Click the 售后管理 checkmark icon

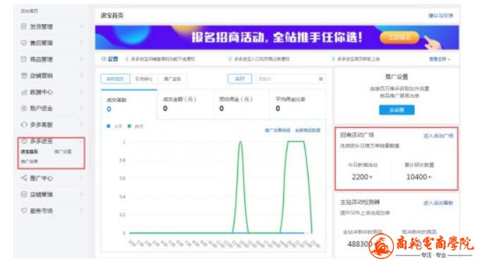point(23,42)
